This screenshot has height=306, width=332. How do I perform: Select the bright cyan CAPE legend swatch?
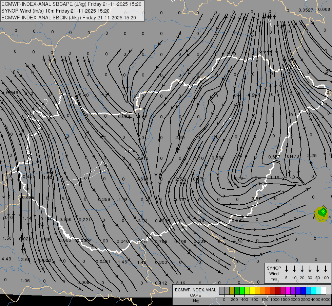(x=313, y=291)
